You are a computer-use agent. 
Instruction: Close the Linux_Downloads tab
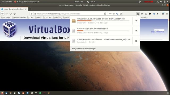pyautogui.click(x=26, y=9)
